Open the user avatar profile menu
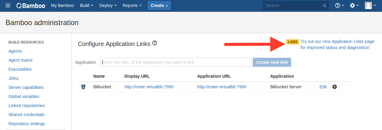Viewport: 382px width, 130px height. (x=370, y=5)
